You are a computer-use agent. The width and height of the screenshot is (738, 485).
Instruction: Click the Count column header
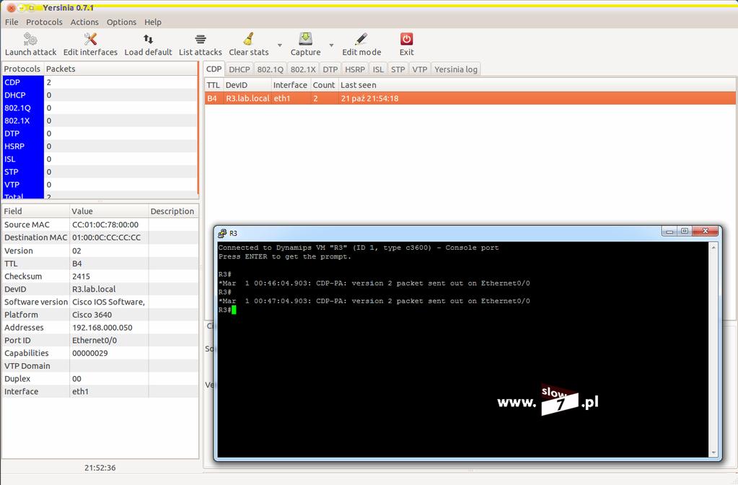point(324,85)
